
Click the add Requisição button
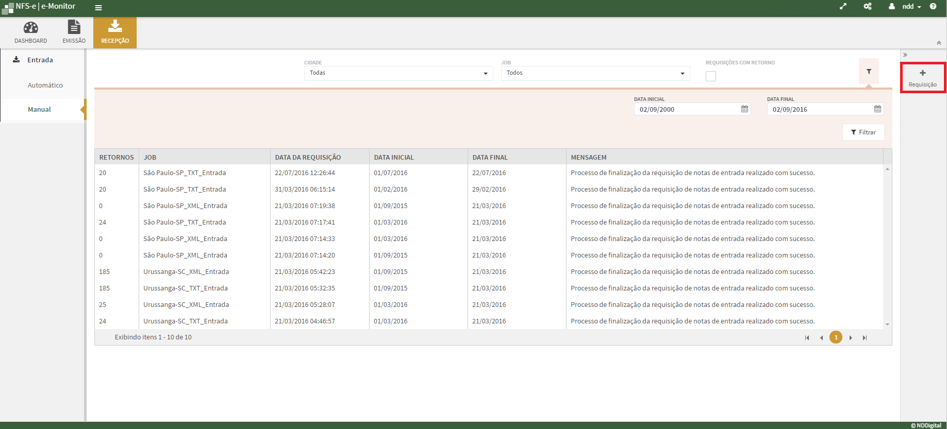[922, 78]
